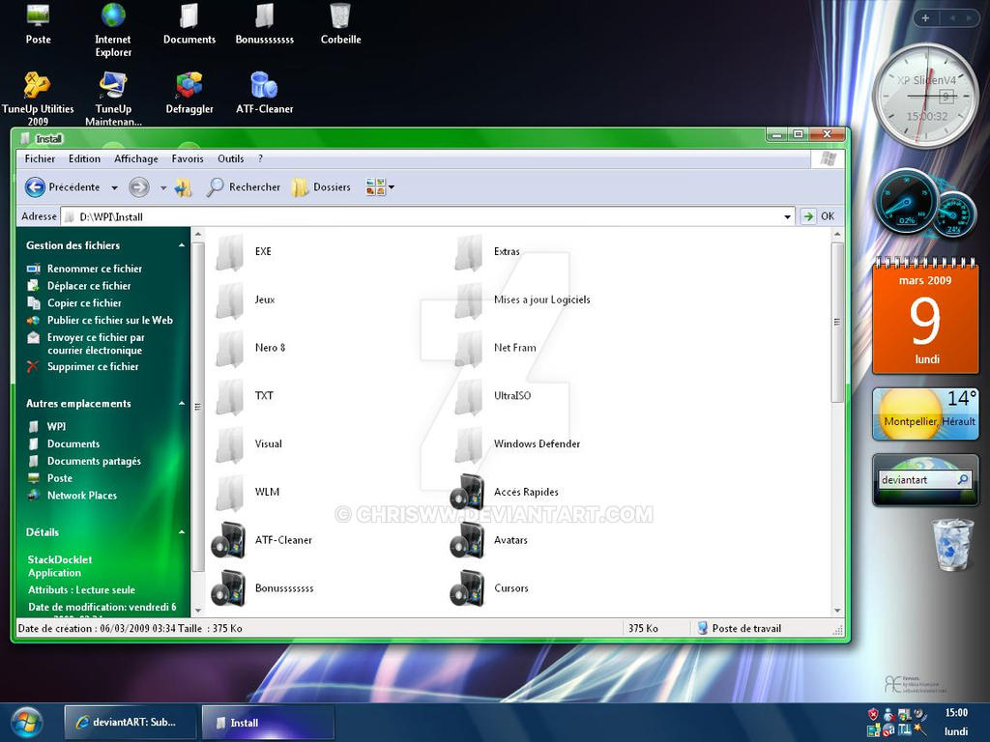
Task: Open the Outils menu
Action: coord(230,159)
